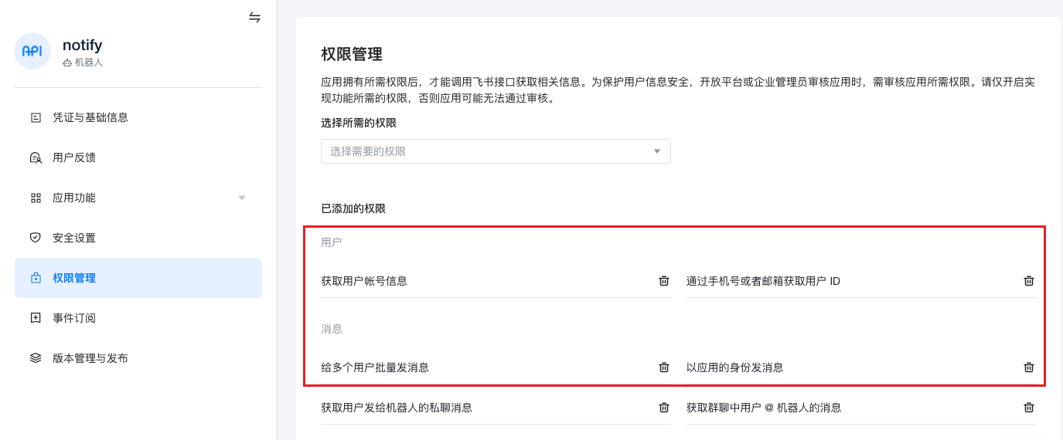Viewport: 1063px width, 440px height.
Task: Select 权限管理 in the sidebar
Action: (x=74, y=278)
